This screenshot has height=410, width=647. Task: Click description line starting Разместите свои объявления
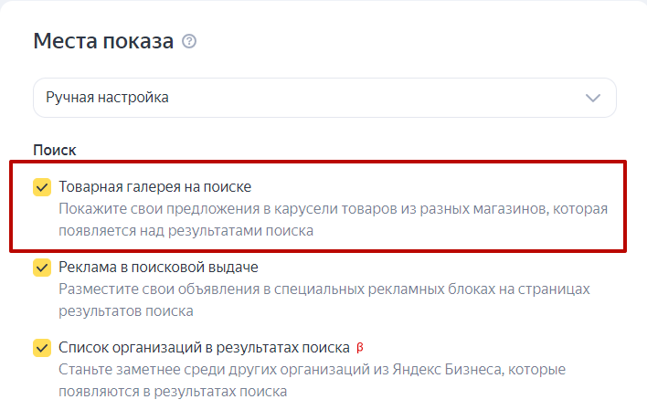(x=324, y=289)
